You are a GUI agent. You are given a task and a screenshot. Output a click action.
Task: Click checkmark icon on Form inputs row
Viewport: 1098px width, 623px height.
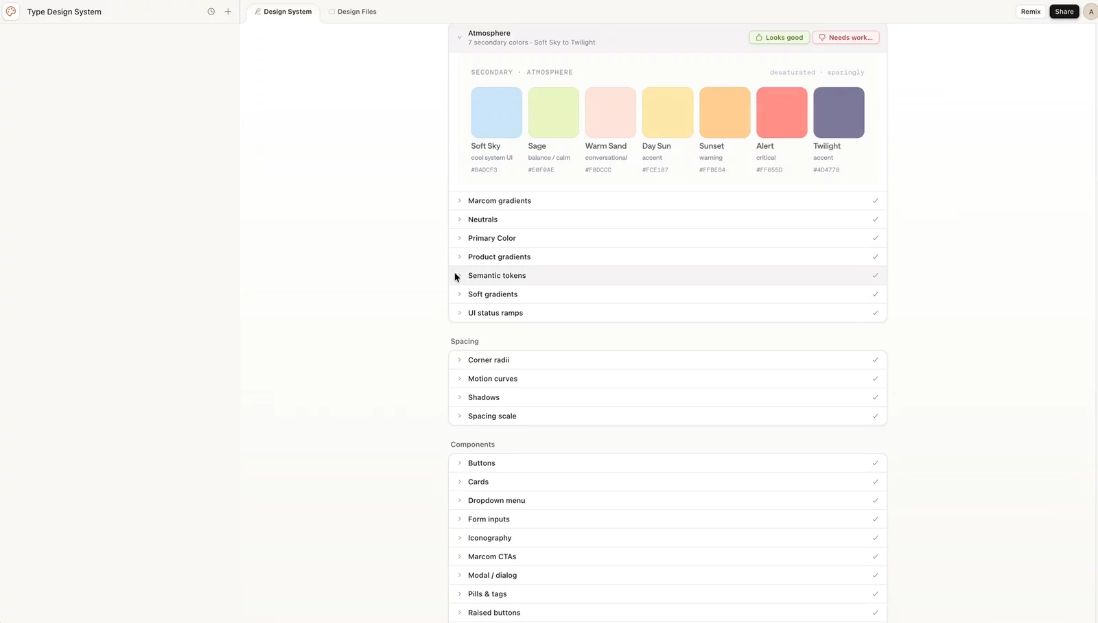point(875,519)
